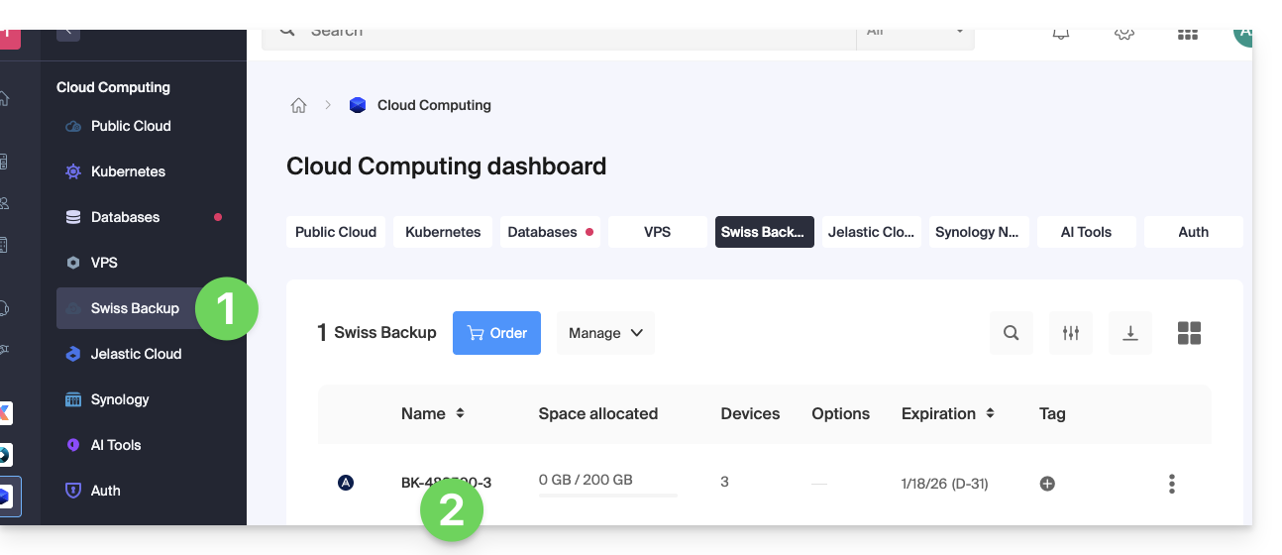
Task: Click the space allocated usage bar
Action: coord(607,494)
